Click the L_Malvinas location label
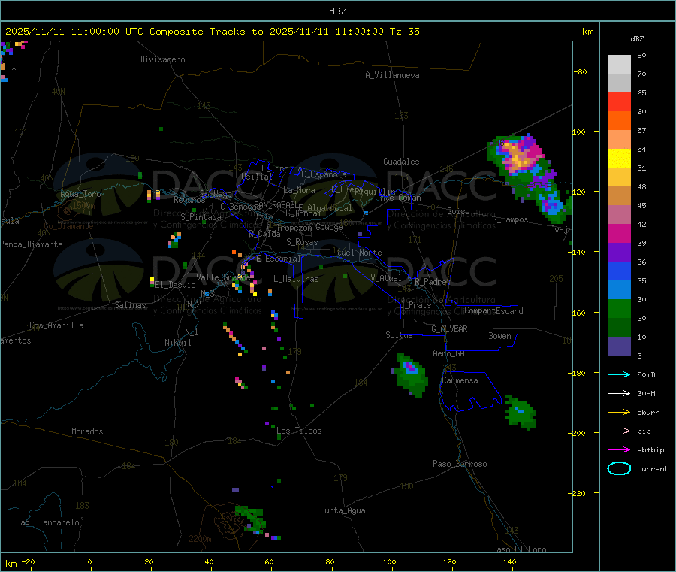This screenshot has width=676, height=572. point(296,279)
